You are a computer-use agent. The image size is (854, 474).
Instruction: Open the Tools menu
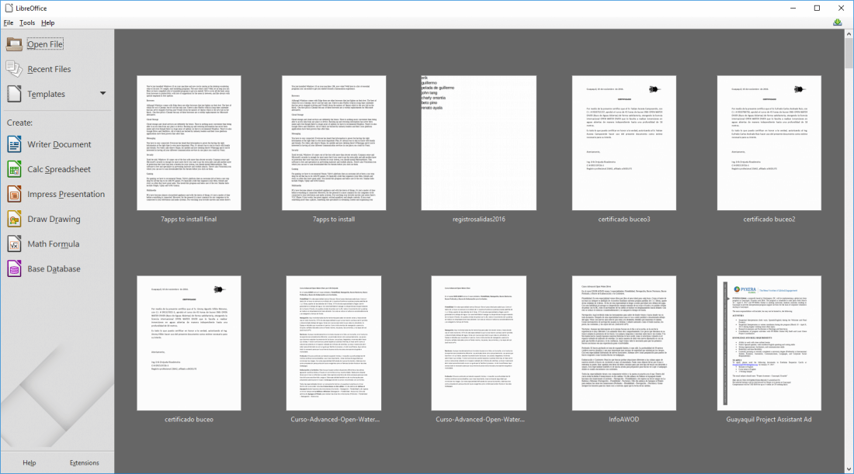[27, 22]
